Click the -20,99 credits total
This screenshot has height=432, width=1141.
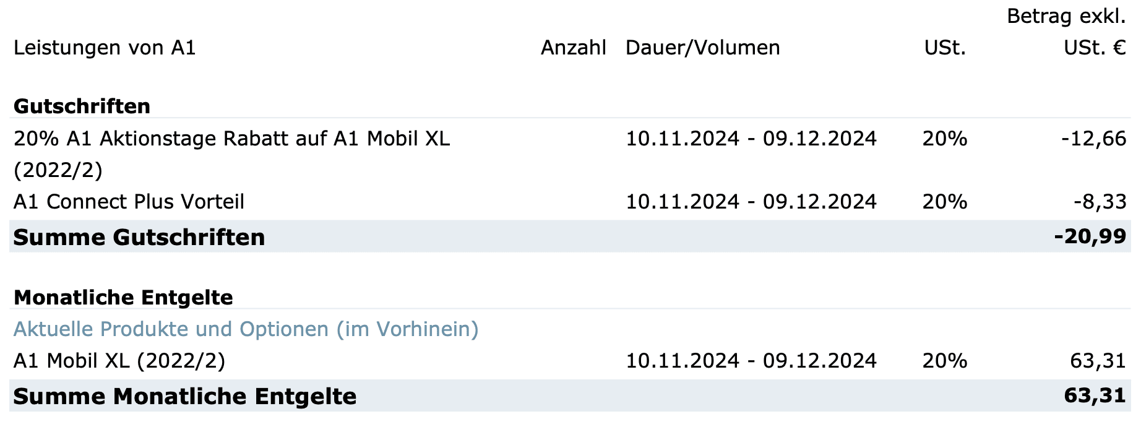click(1090, 236)
